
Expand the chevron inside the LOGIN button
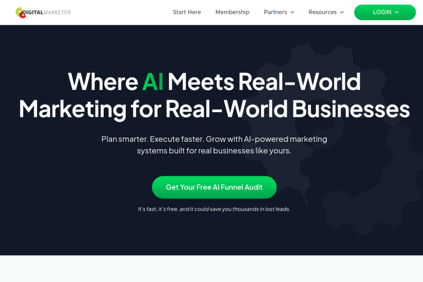397,12
